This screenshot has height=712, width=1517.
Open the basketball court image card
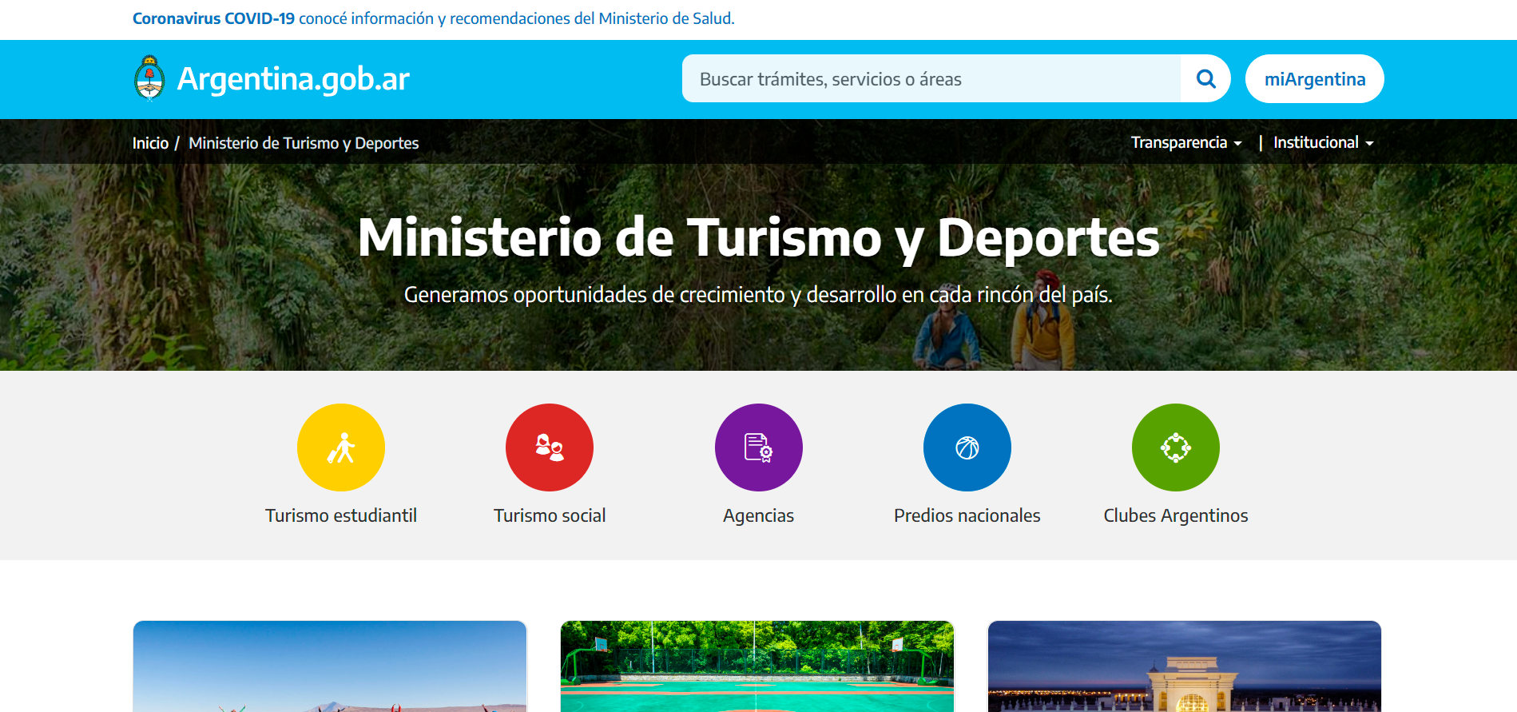(x=757, y=666)
